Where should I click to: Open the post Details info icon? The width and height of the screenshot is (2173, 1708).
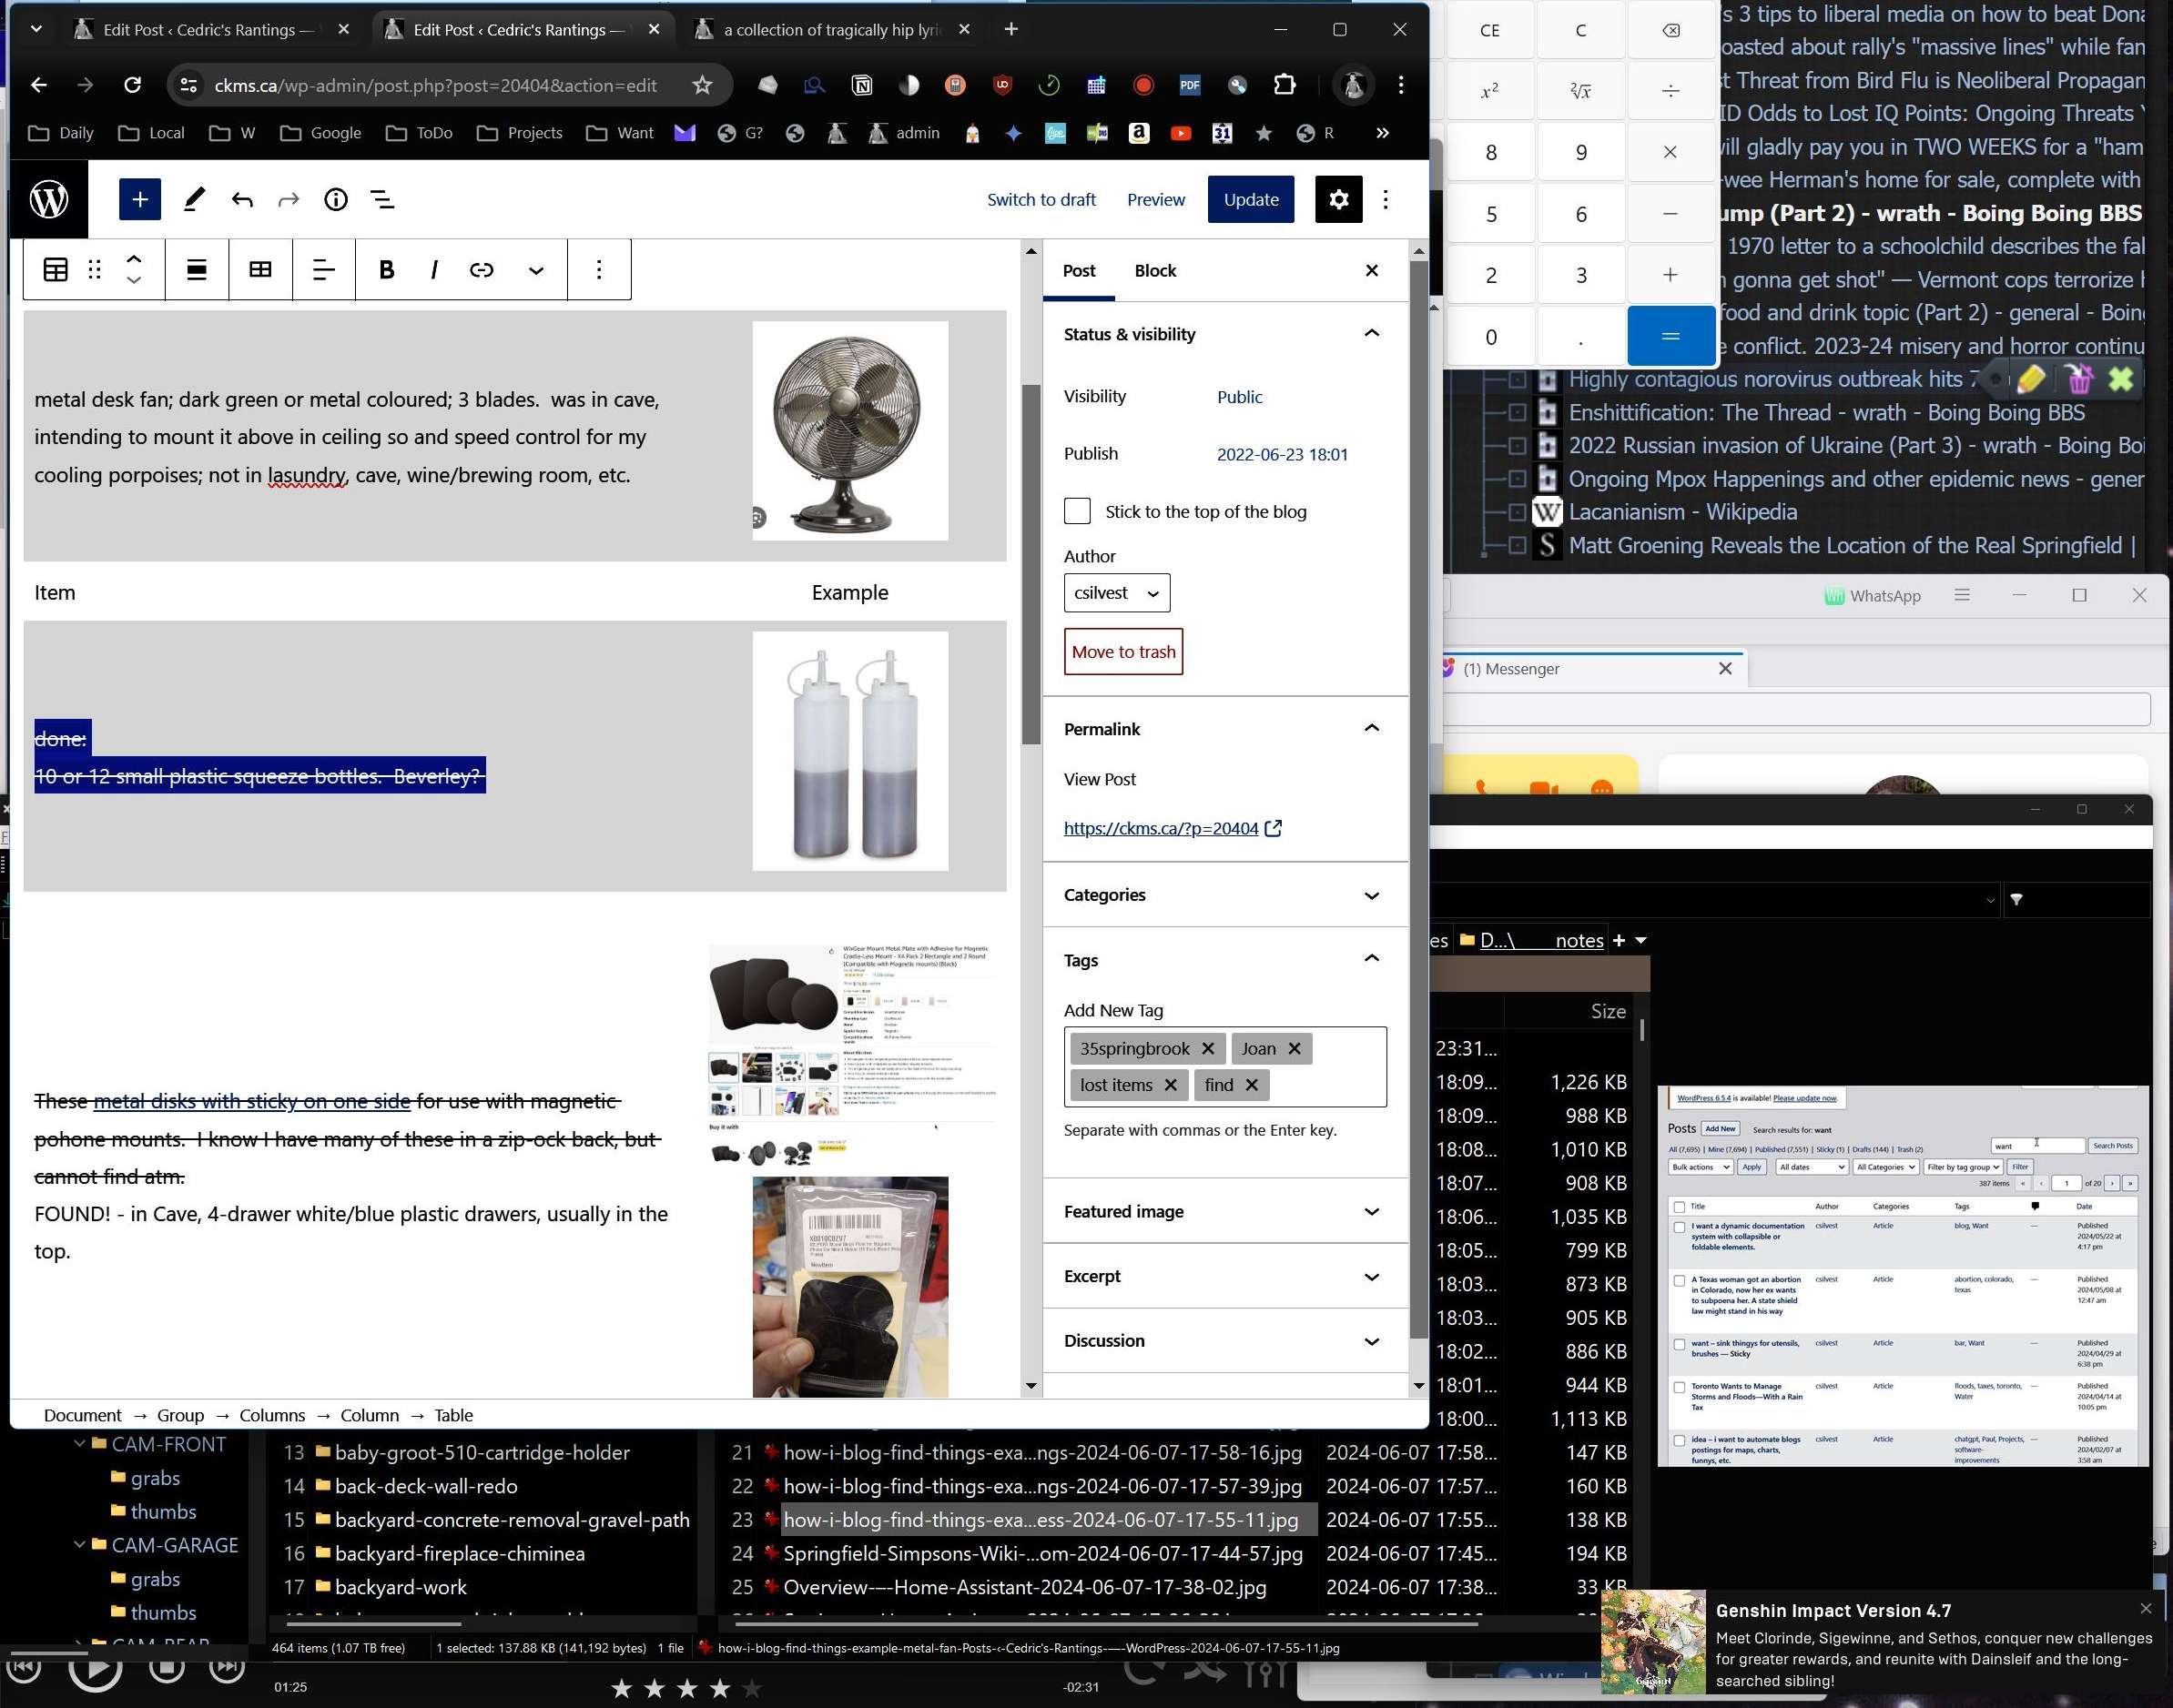[x=336, y=199]
